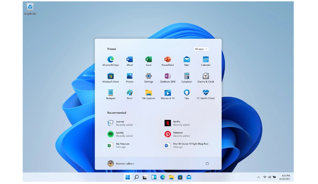Open the Paint app
Screen dimensions: 318x184
click(x=129, y=93)
